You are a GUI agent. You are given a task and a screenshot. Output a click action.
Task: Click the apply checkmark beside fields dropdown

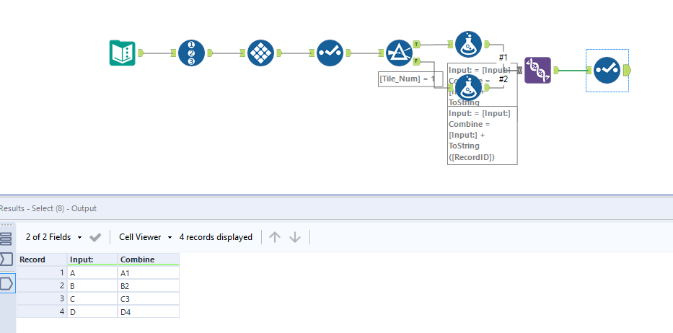click(x=95, y=237)
